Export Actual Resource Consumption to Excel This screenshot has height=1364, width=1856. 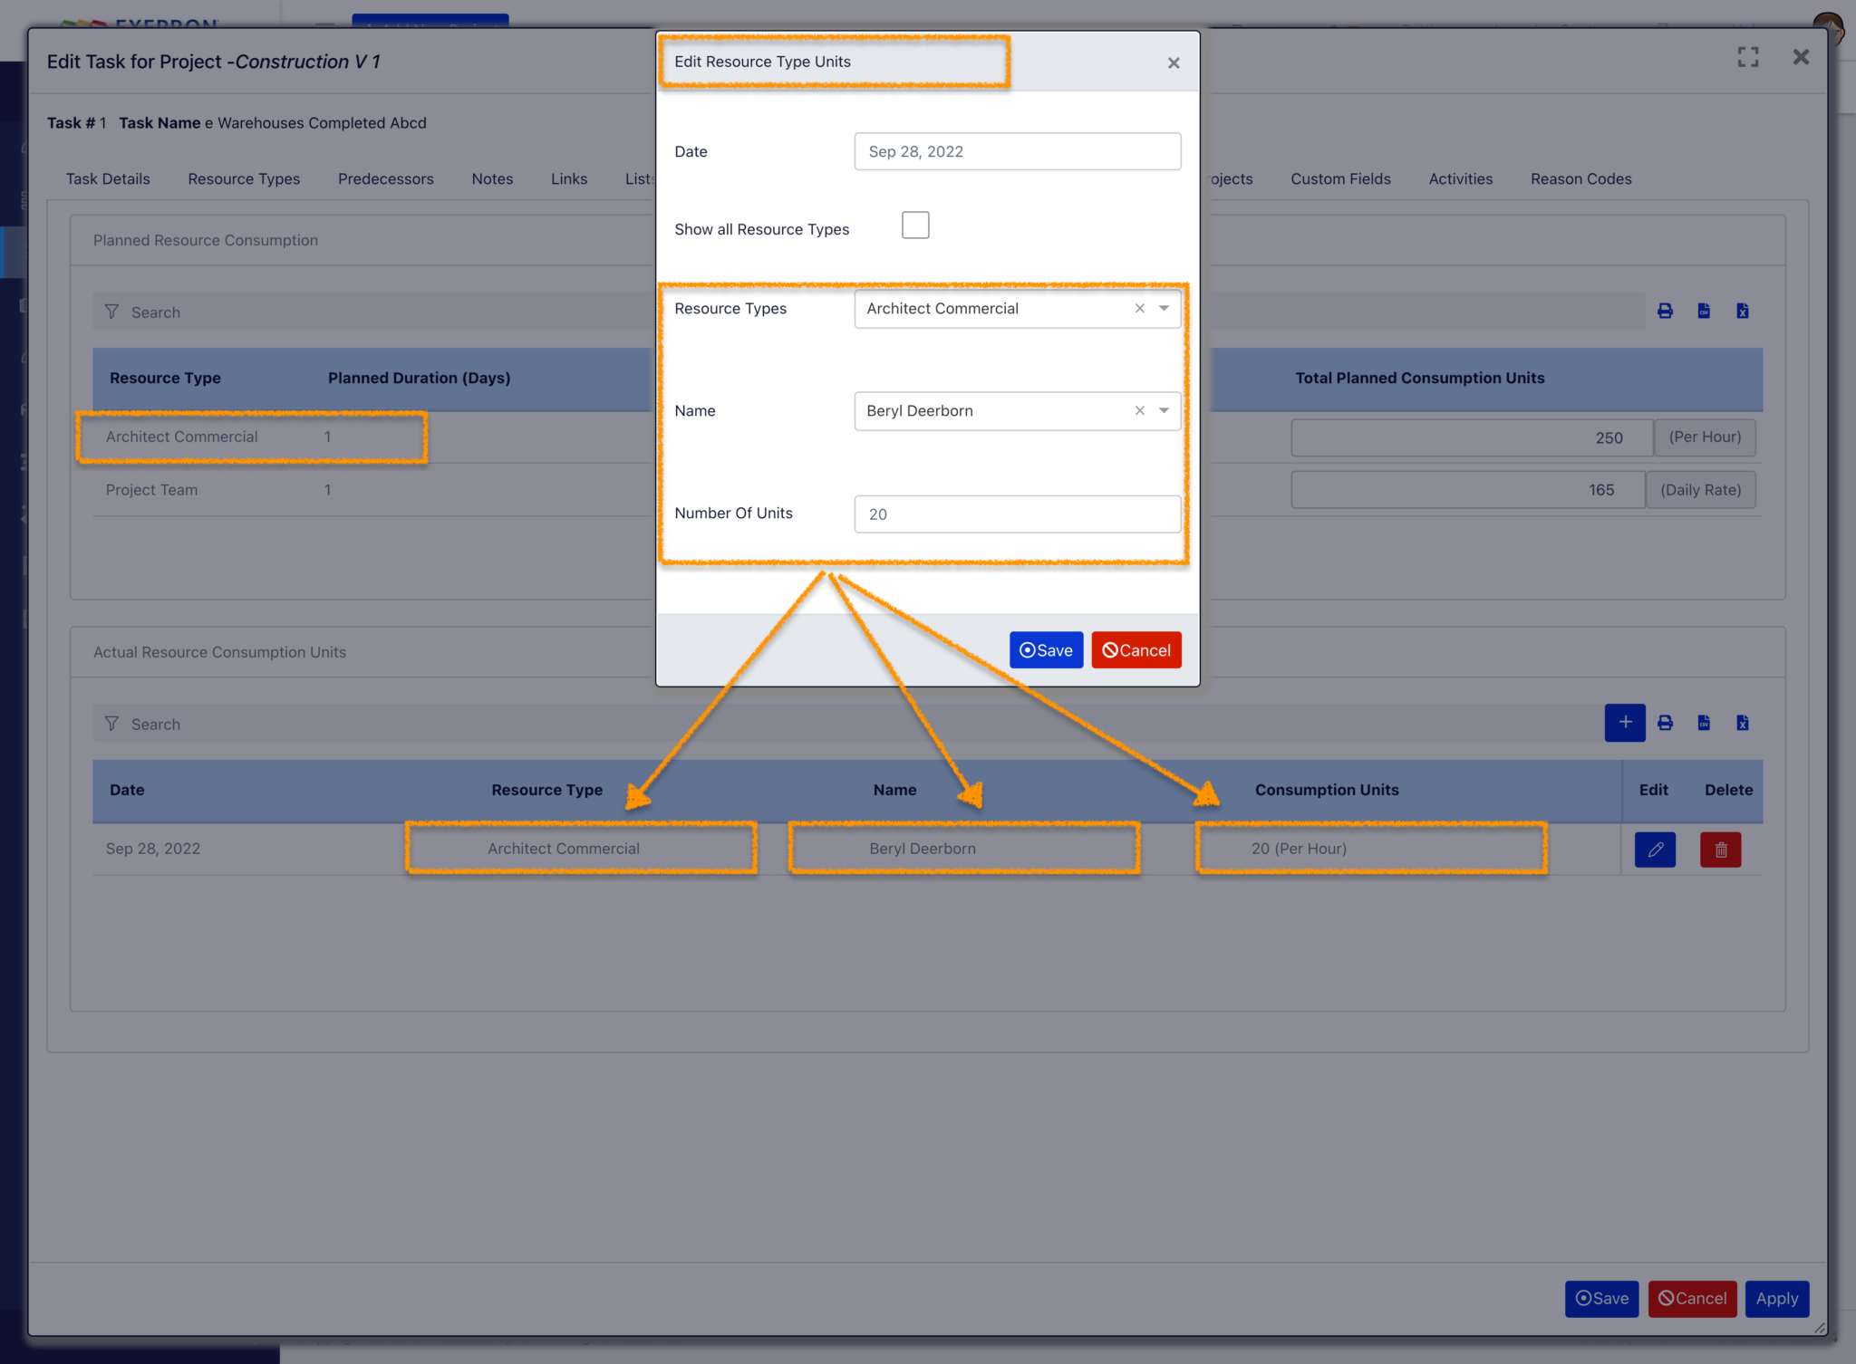click(x=1743, y=723)
